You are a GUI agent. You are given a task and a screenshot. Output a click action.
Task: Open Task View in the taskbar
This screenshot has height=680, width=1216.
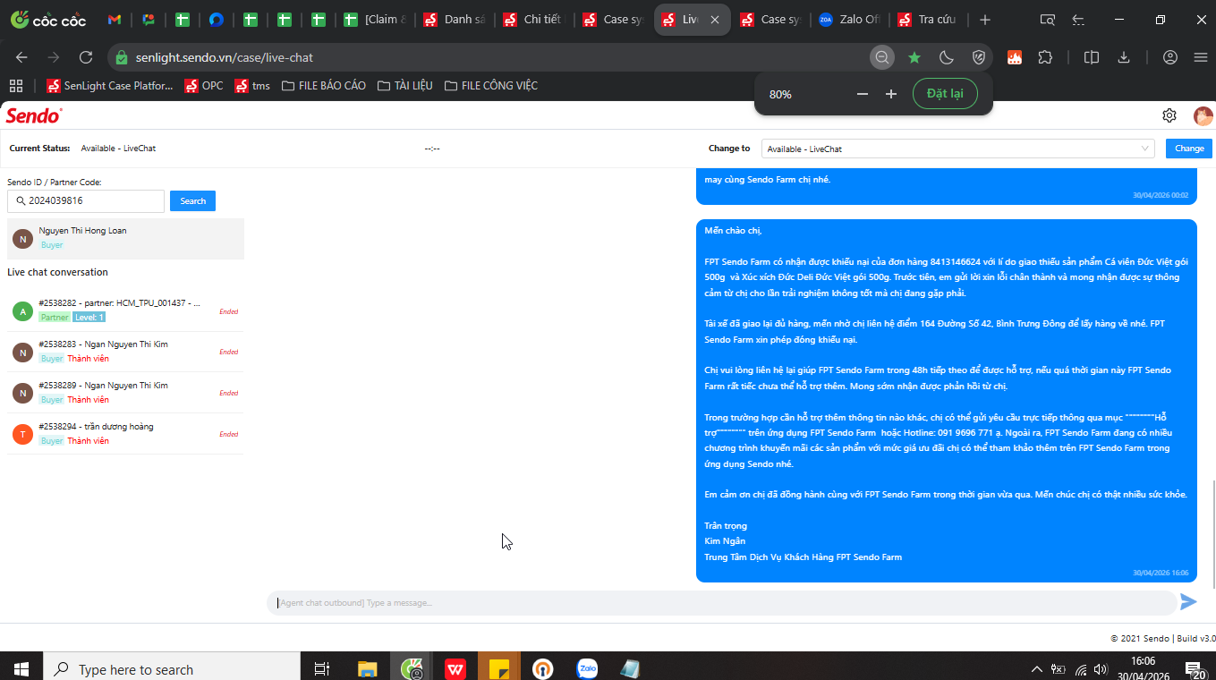click(321, 668)
